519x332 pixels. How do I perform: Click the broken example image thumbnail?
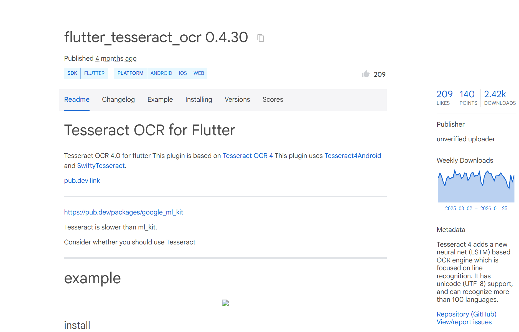click(225, 303)
